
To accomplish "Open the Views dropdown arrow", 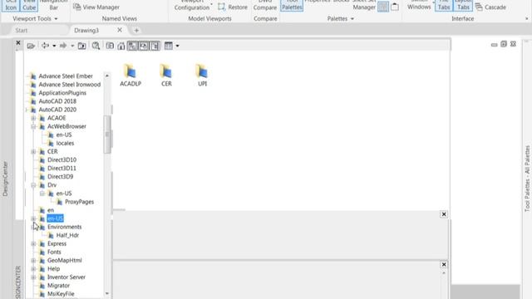I will pos(177,46).
